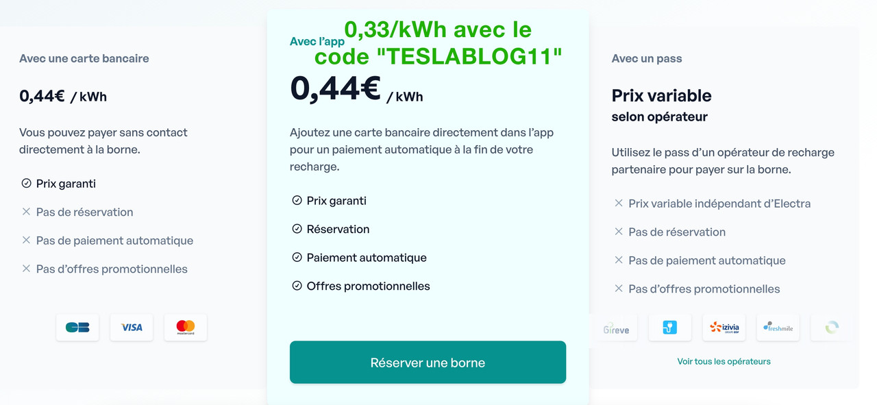Click the Avec un pass card title
Image resolution: width=877 pixels, height=405 pixels.
pyautogui.click(x=647, y=58)
